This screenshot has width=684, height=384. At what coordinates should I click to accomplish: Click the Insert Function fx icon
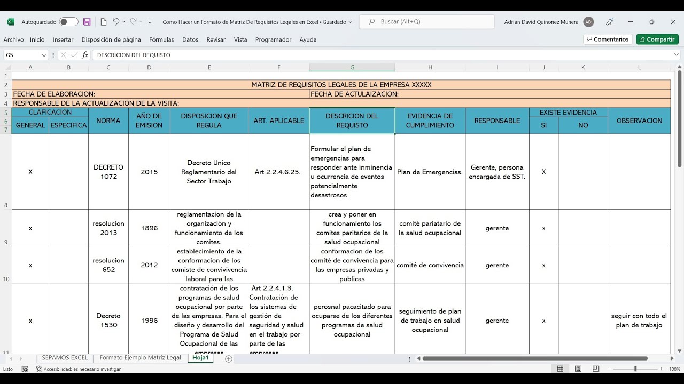click(85, 55)
